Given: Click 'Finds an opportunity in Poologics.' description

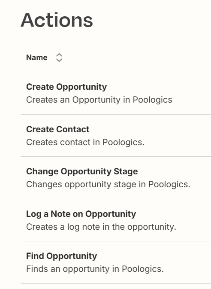Looking at the screenshot, I should 95,269.
